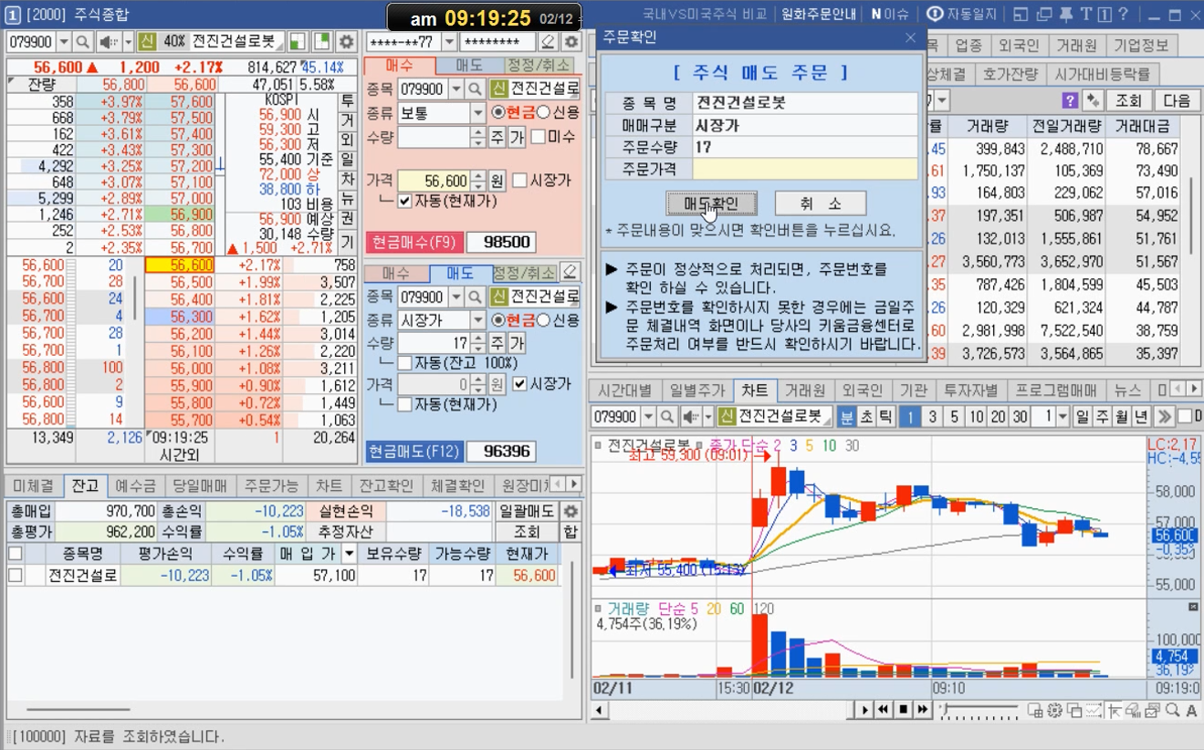Click chart play button
This screenshot has height=750, width=1204.
[864, 709]
